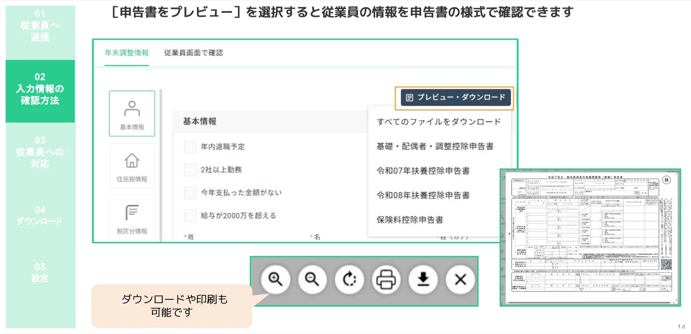Tick the 年内退職予定 checkbox
This screenshot has height=334, width=691.
pos(190,147)
